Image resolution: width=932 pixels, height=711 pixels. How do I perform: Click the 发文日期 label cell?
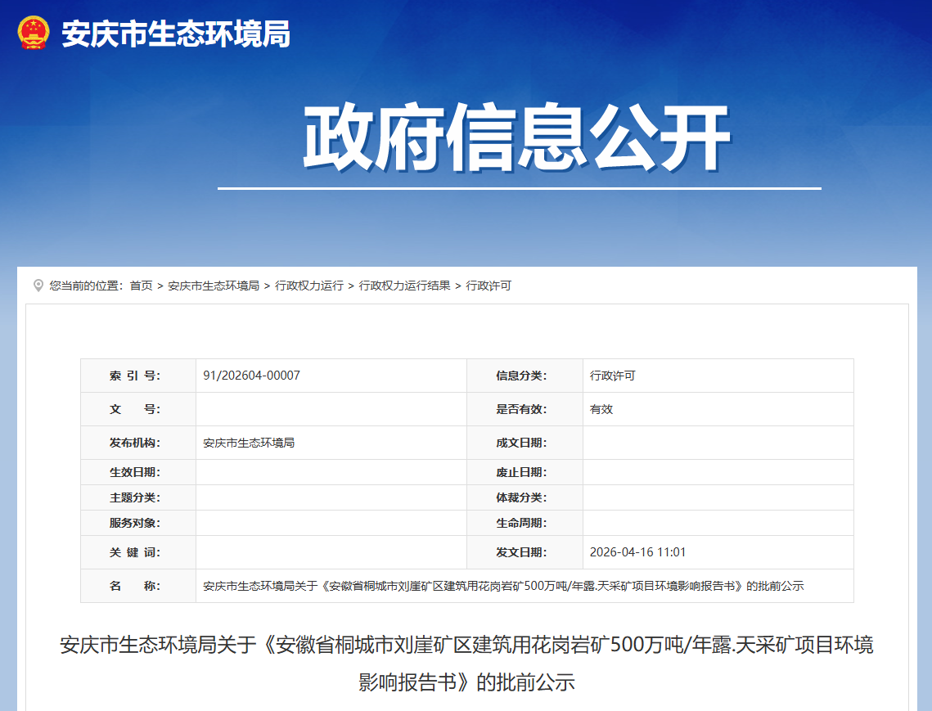[x=520, y=552]
